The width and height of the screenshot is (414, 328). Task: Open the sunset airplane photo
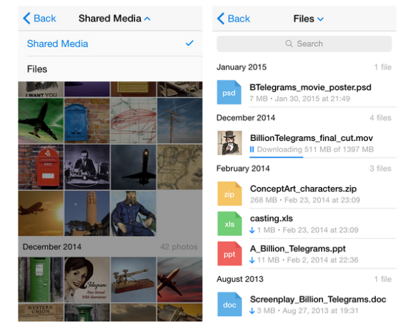pos(41,213)
